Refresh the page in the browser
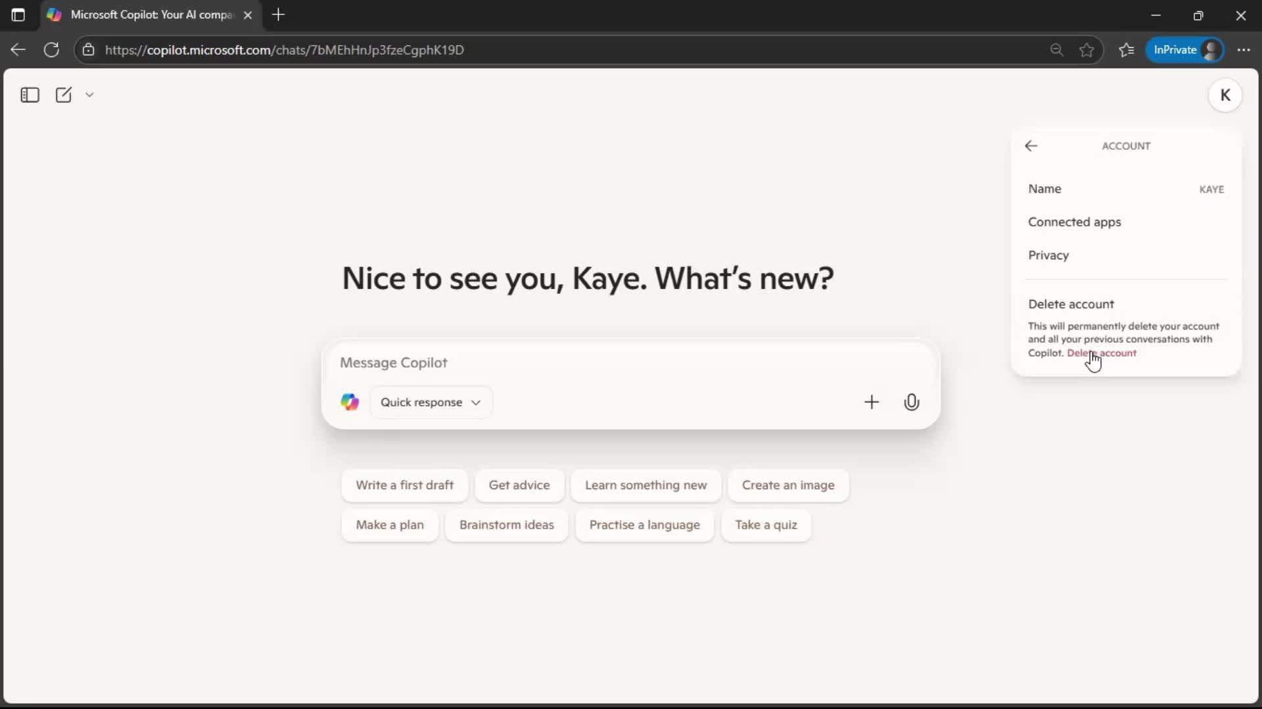Screen dimensions: 1262x709 point(51,50)
